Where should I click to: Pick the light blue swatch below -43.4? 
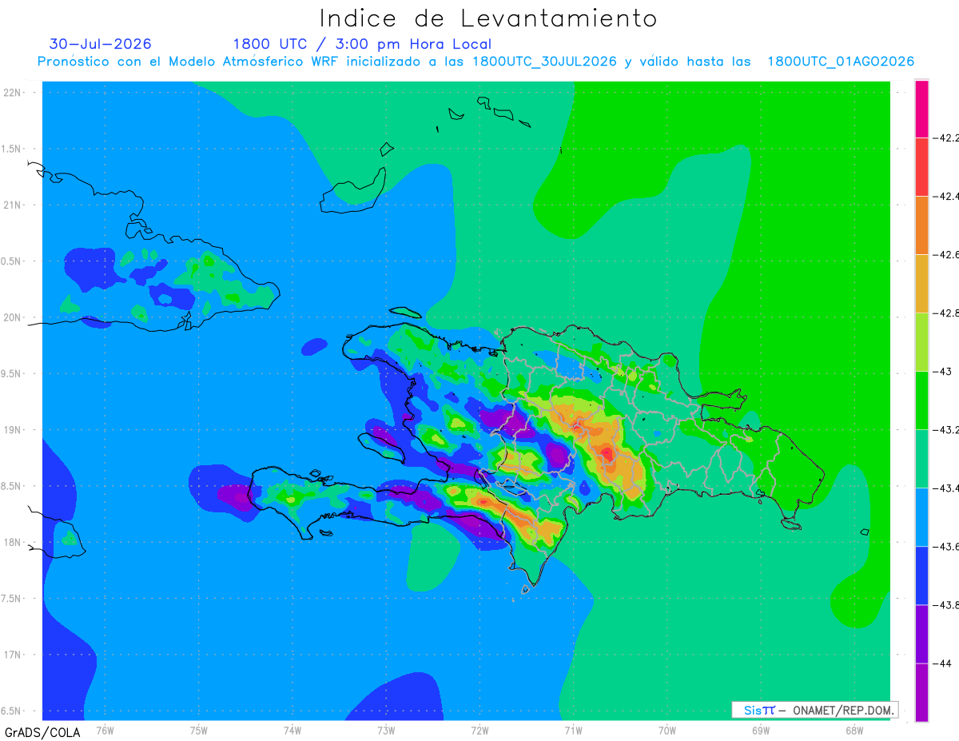coord(921,517)
